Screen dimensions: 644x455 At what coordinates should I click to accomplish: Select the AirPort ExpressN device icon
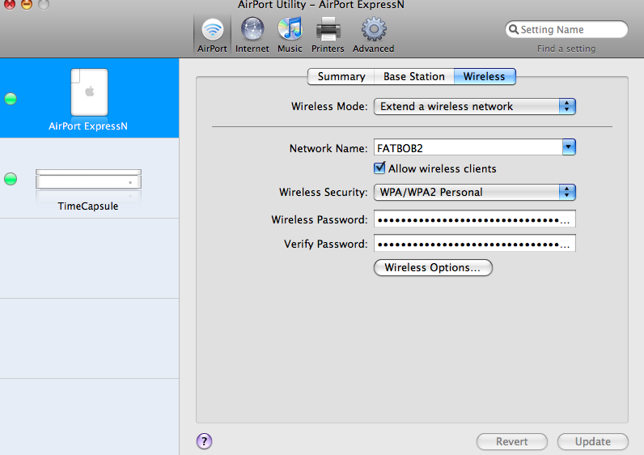pos(89,92)
